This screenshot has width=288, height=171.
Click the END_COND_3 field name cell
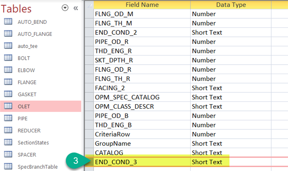click(x=142, y=162)
